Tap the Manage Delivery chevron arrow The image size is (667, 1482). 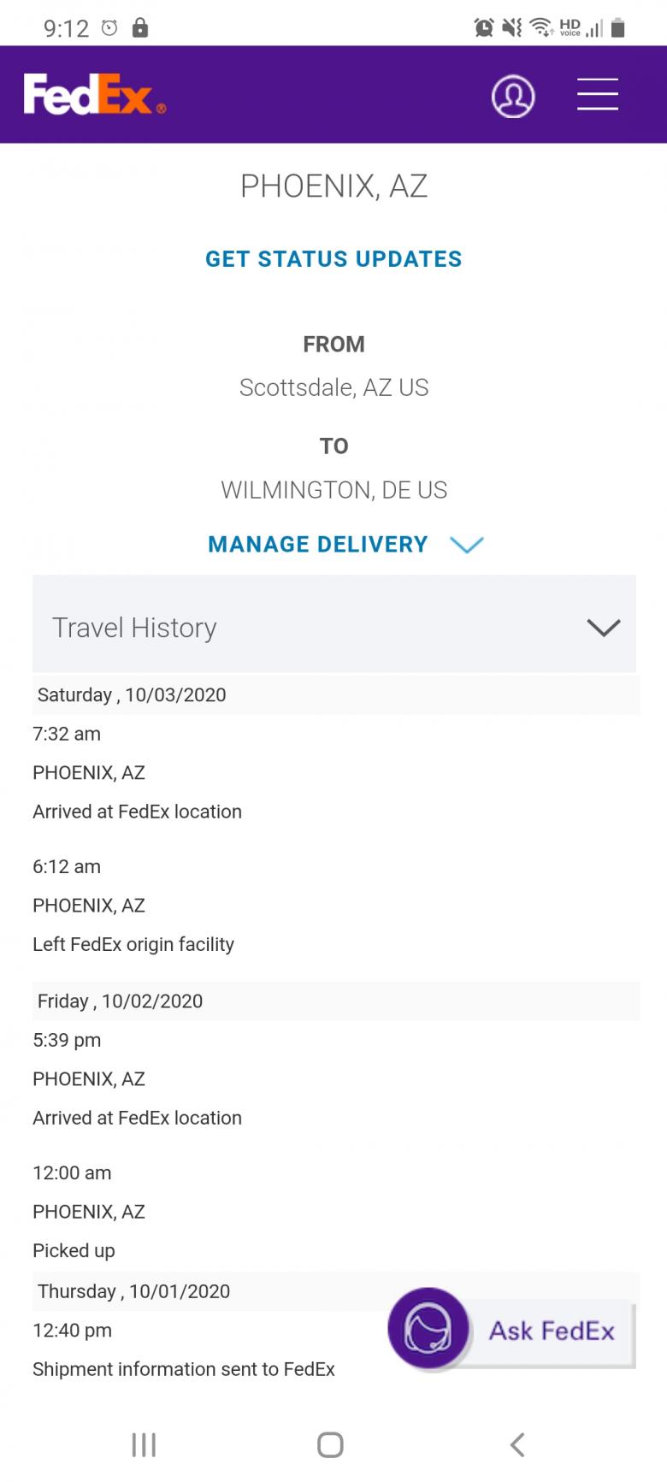point(467,545)
